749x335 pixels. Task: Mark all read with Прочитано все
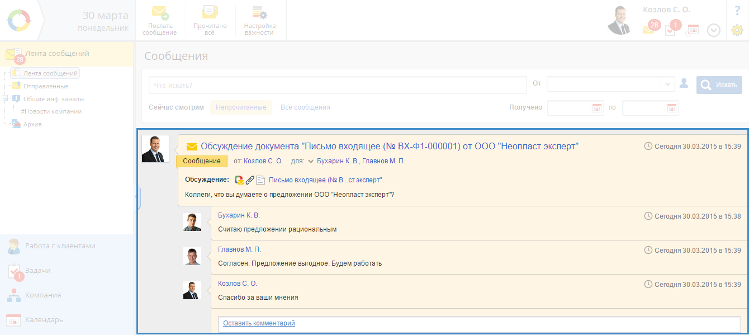[x=210, y=20]
